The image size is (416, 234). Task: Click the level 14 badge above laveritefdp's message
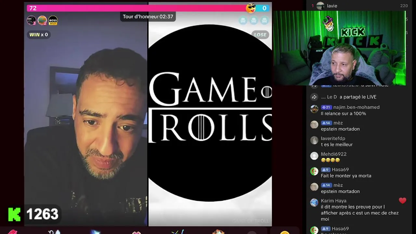326,123
